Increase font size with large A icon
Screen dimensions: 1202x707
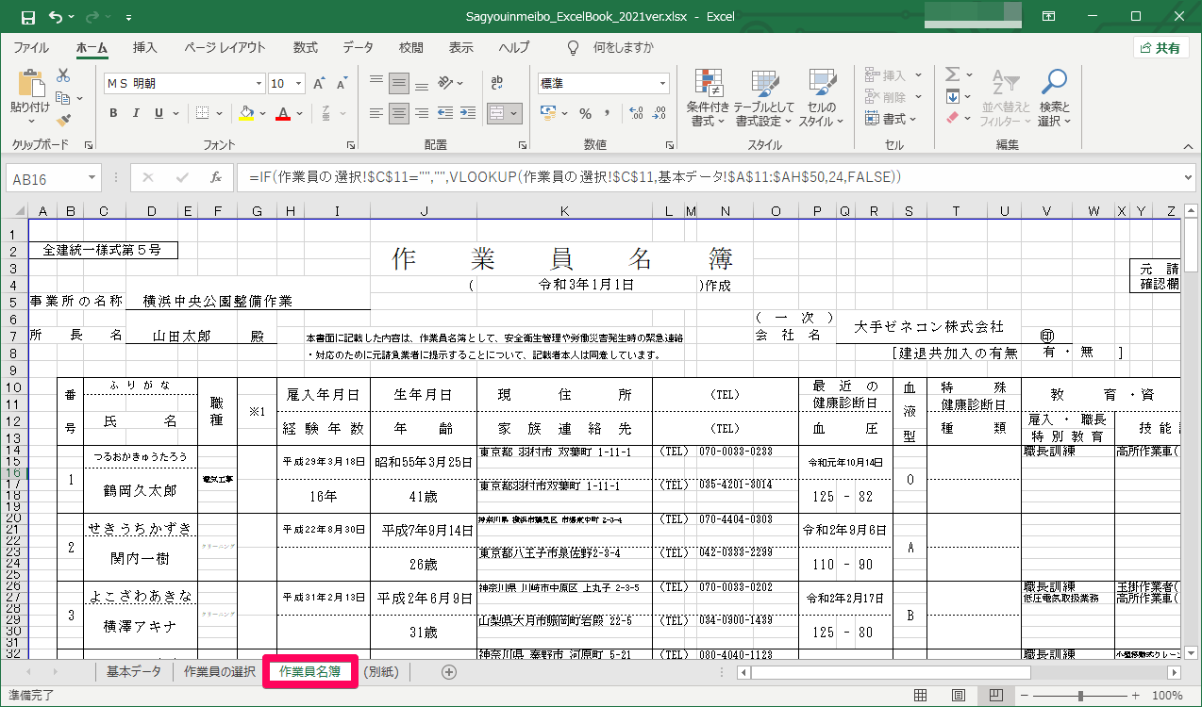319,84
